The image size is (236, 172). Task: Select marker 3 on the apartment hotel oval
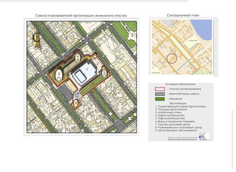click(59, 74)
